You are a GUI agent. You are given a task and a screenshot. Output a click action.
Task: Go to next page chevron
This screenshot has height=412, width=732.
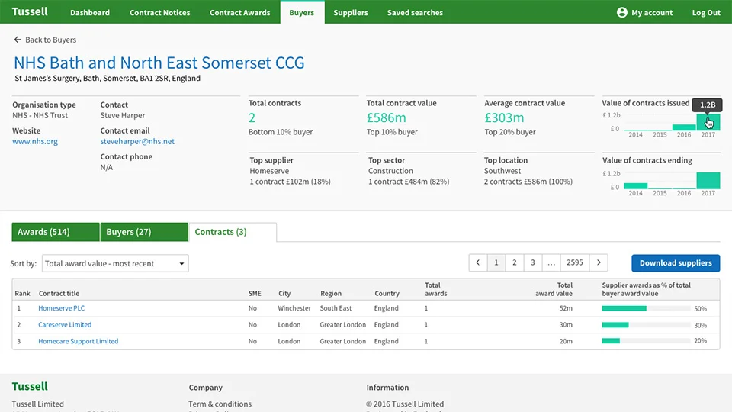click(x=599, y=263)
